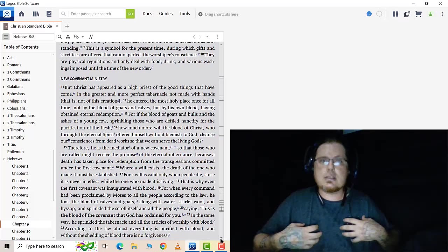
Task: Expand Ephesians in contents
Action: pos(3,94)
